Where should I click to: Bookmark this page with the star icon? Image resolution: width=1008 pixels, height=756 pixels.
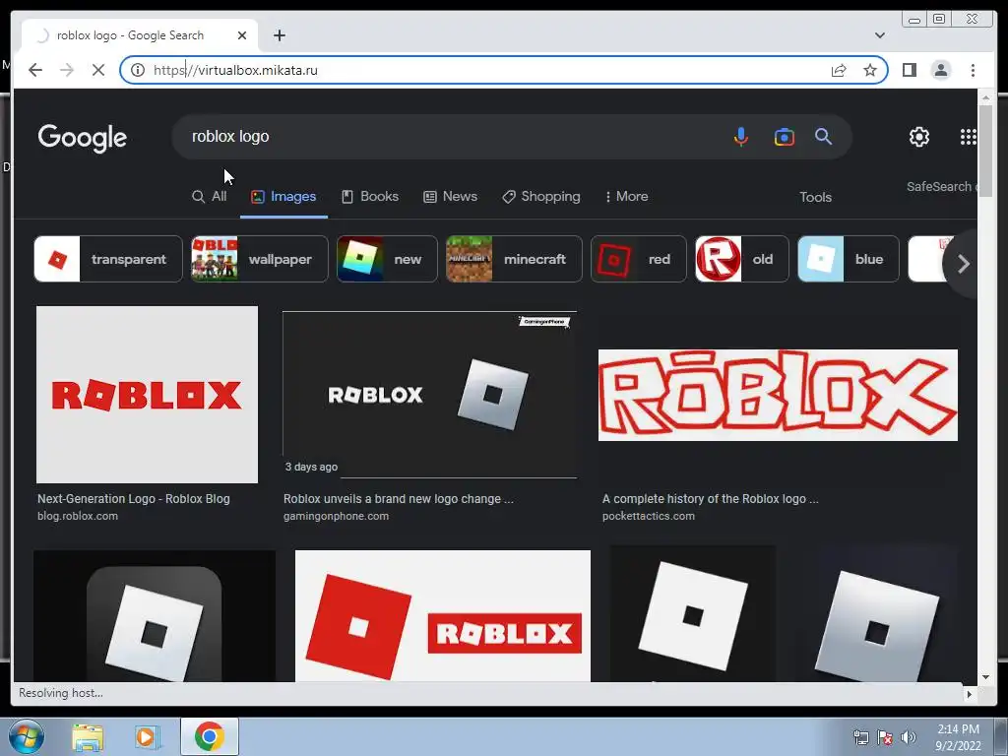pyautogui.click(x=870, y=70)
